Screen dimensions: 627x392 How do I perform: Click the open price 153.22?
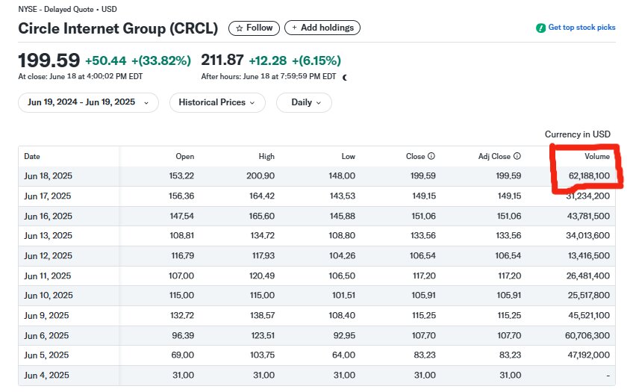coord(181,175)
